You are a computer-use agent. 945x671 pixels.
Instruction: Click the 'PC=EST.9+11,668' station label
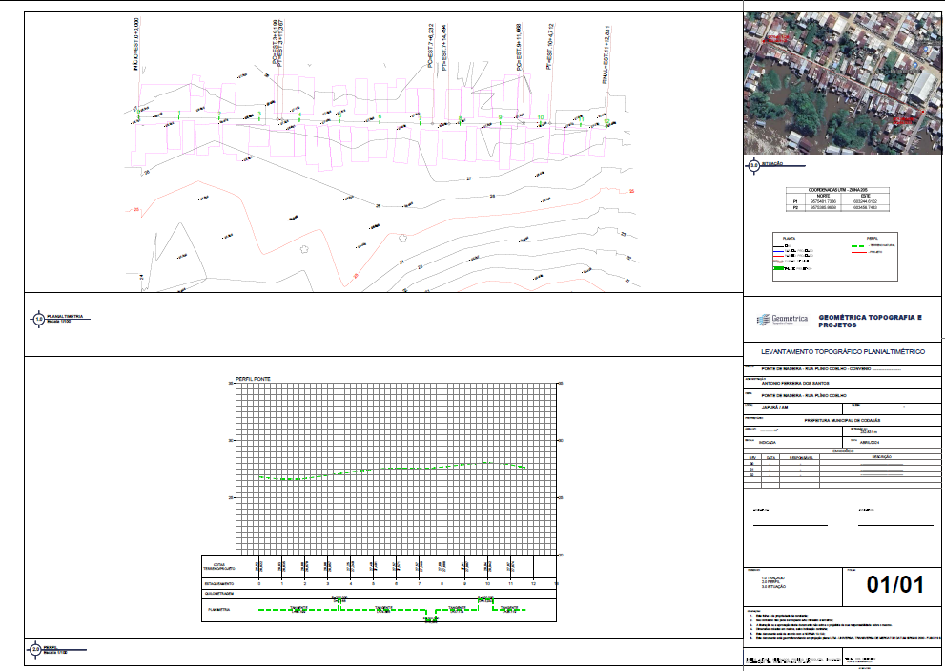pyautogui.click(x=519, y=48)
